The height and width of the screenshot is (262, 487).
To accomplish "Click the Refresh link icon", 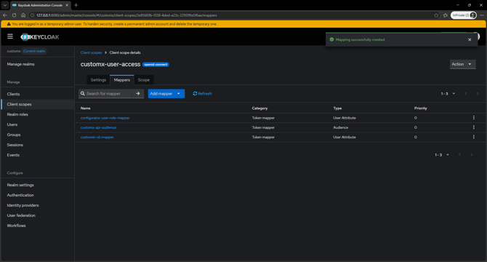I will pyautogui.click(x=195, y=94).
